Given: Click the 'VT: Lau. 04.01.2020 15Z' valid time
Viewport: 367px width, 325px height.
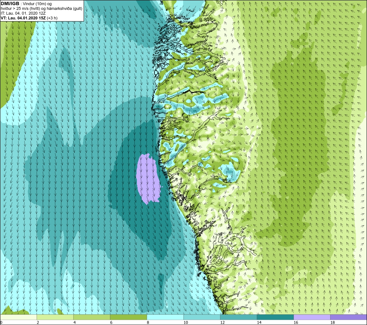Looking at the screenshot, I should 23,18.
